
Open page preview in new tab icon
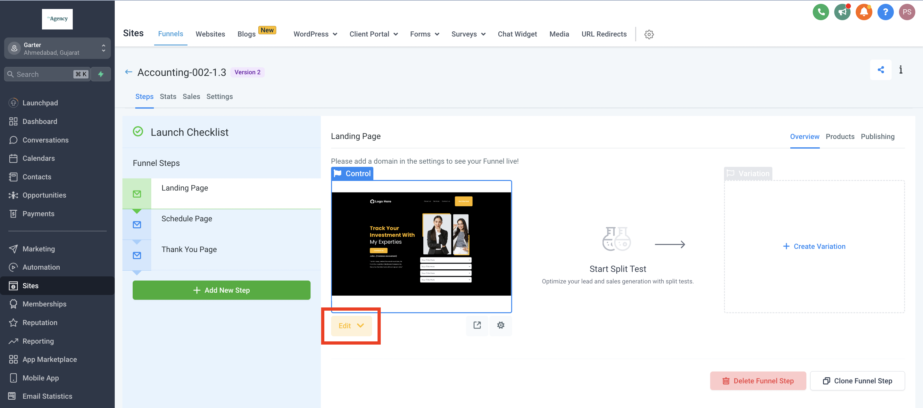[x=477, y=325]
